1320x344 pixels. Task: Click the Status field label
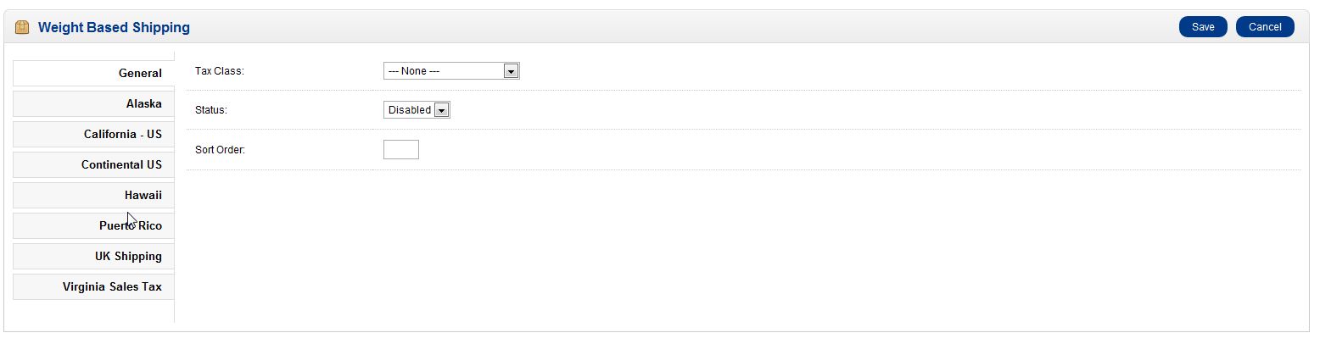pyautogui.click(x=211, y=110)
